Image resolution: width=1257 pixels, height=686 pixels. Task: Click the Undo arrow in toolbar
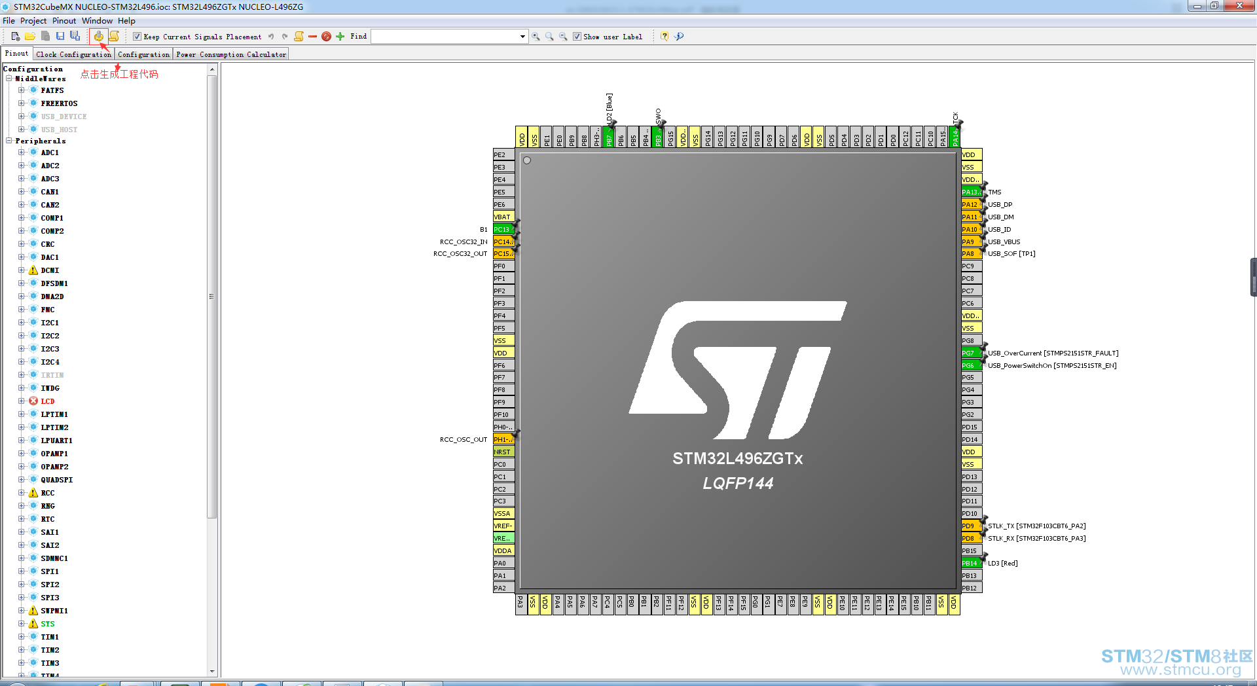(271, 37)
